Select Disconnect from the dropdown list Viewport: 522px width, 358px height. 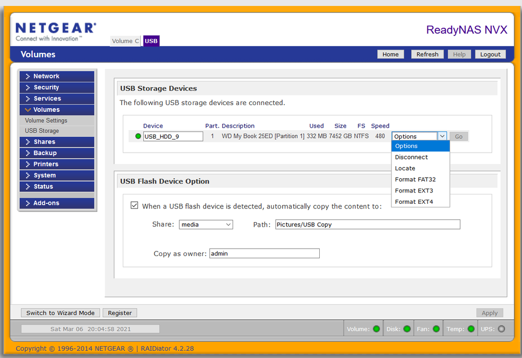click(x=411, y=157)
